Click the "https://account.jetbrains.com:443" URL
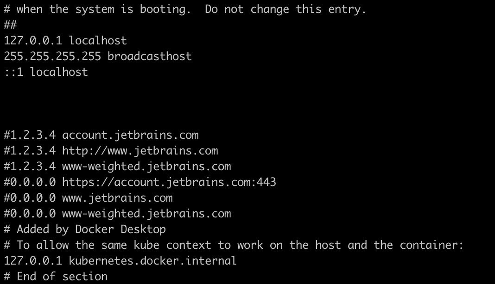The width and height of the screenshot is (495, 284). coord(169,182)
